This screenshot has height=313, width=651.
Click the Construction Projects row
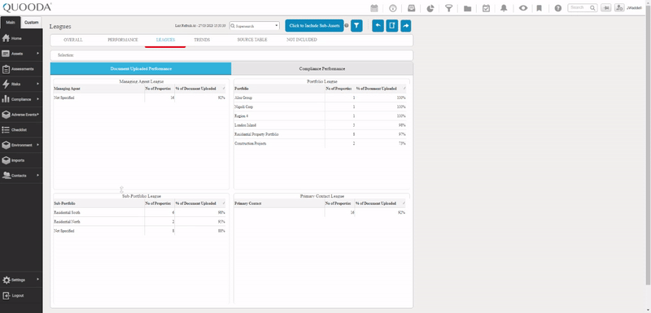[x=320, y=143]
